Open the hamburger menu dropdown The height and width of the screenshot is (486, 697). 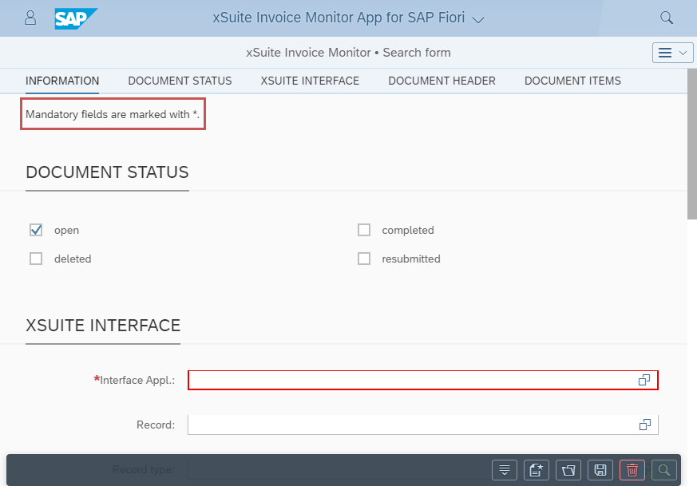tap(672, 53)
